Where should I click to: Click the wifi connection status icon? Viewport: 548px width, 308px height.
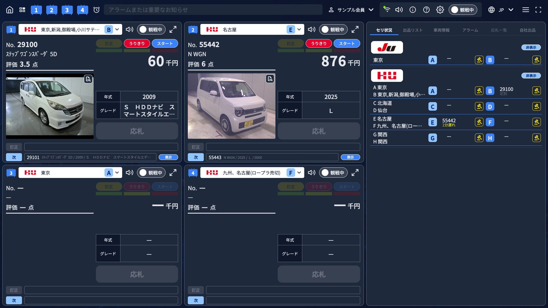pos(386,9)
